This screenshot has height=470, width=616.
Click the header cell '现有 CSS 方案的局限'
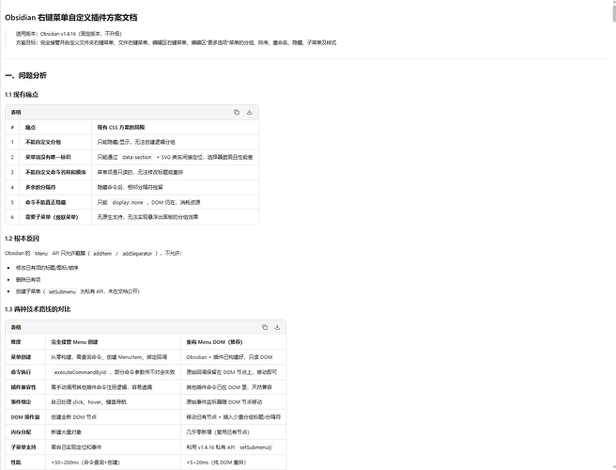(x=121, y=127)
